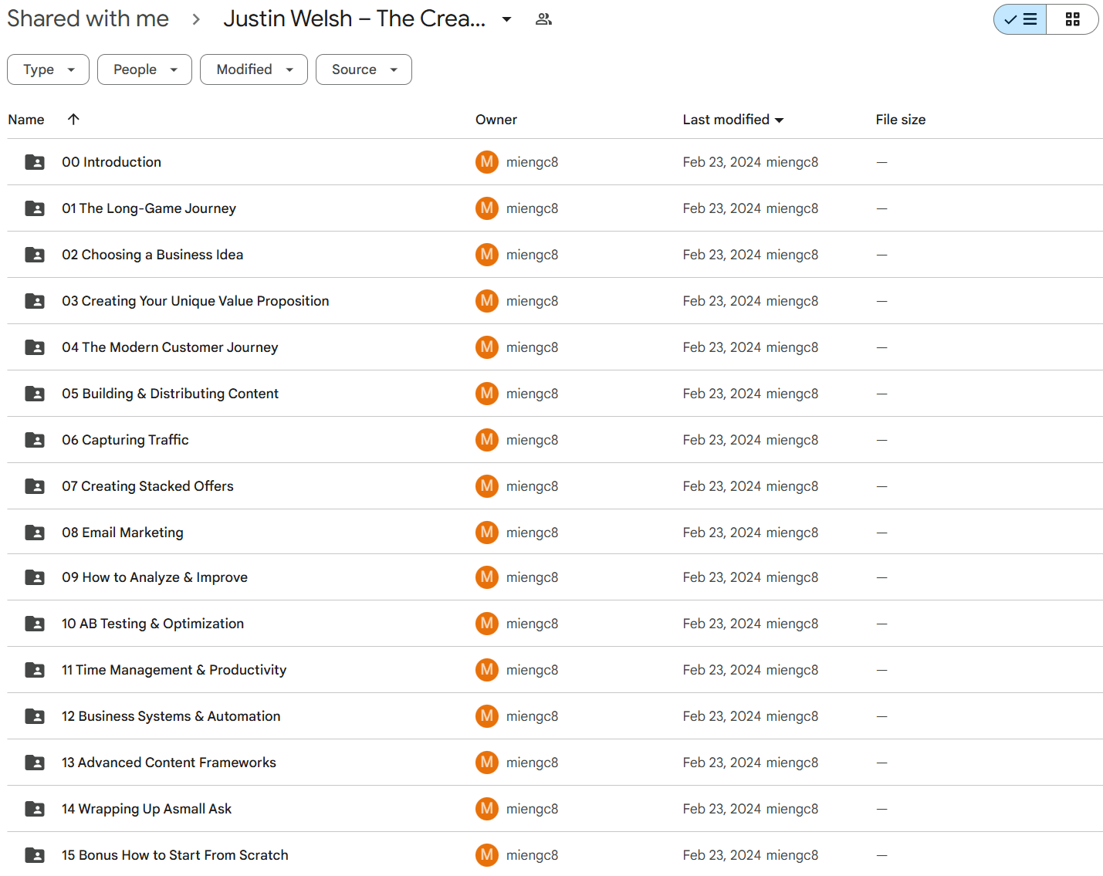Screen dimensions: 1103x876
Task: Open 11 Time Management & Productivity
Action: (174, 670)
